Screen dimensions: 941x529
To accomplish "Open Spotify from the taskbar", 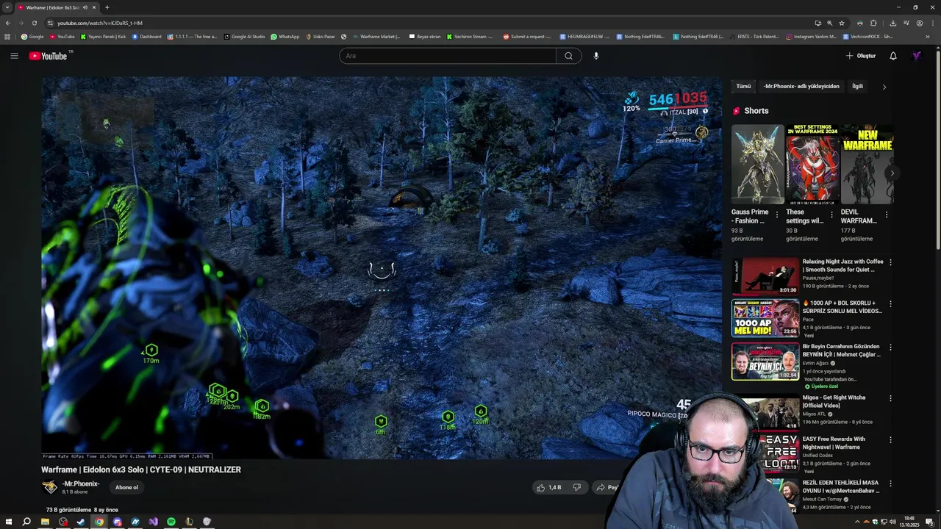I will (x=171, y=522).
